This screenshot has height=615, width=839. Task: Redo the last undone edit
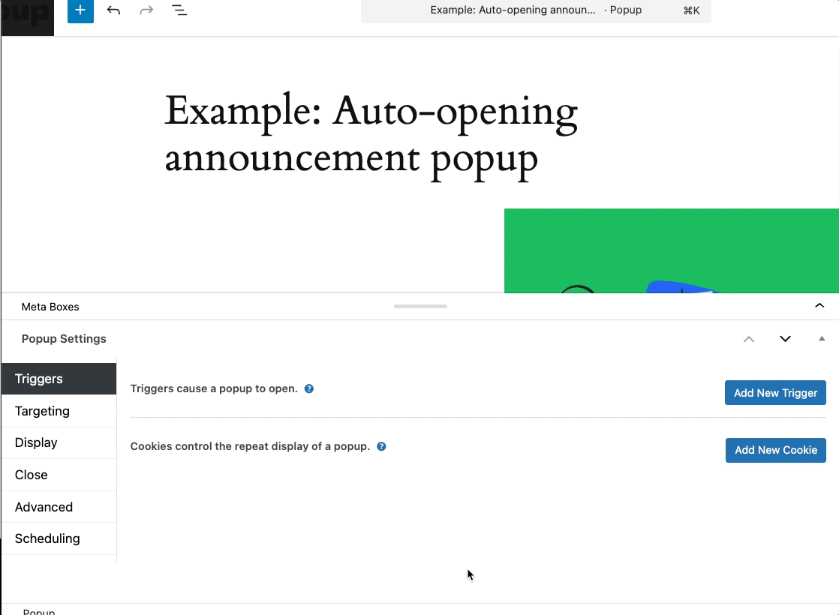(x=146, y=10)
